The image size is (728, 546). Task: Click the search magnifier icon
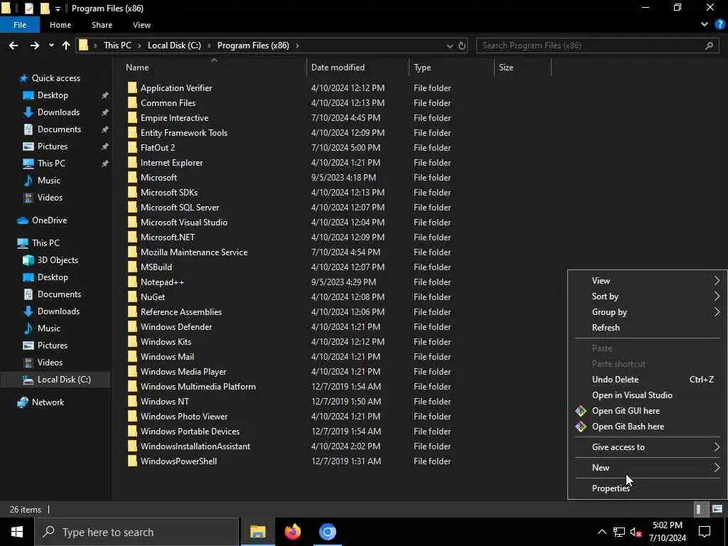point(709,45)
